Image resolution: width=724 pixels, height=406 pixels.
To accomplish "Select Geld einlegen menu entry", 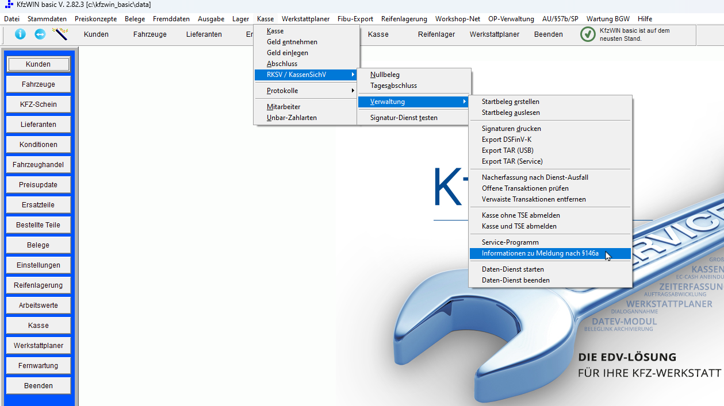I will point(306,53).
